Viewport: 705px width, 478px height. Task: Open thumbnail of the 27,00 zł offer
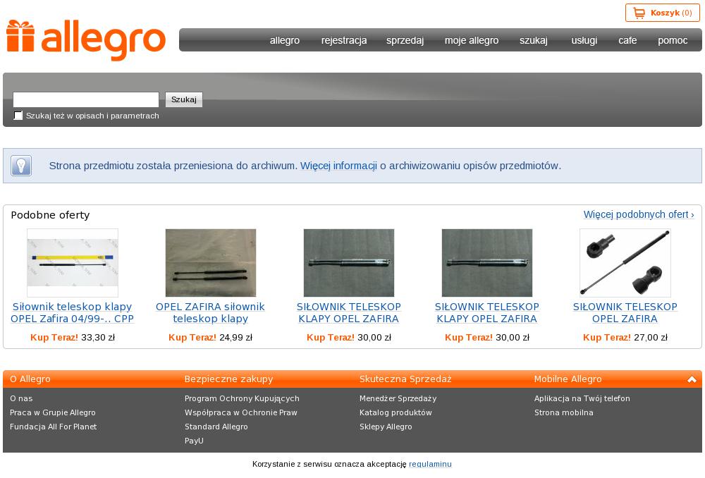coord(625,262)
